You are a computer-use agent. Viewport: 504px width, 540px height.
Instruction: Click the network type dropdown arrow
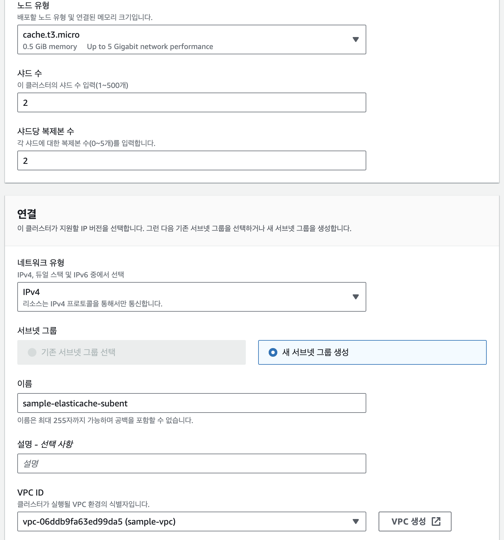[355, 297]
